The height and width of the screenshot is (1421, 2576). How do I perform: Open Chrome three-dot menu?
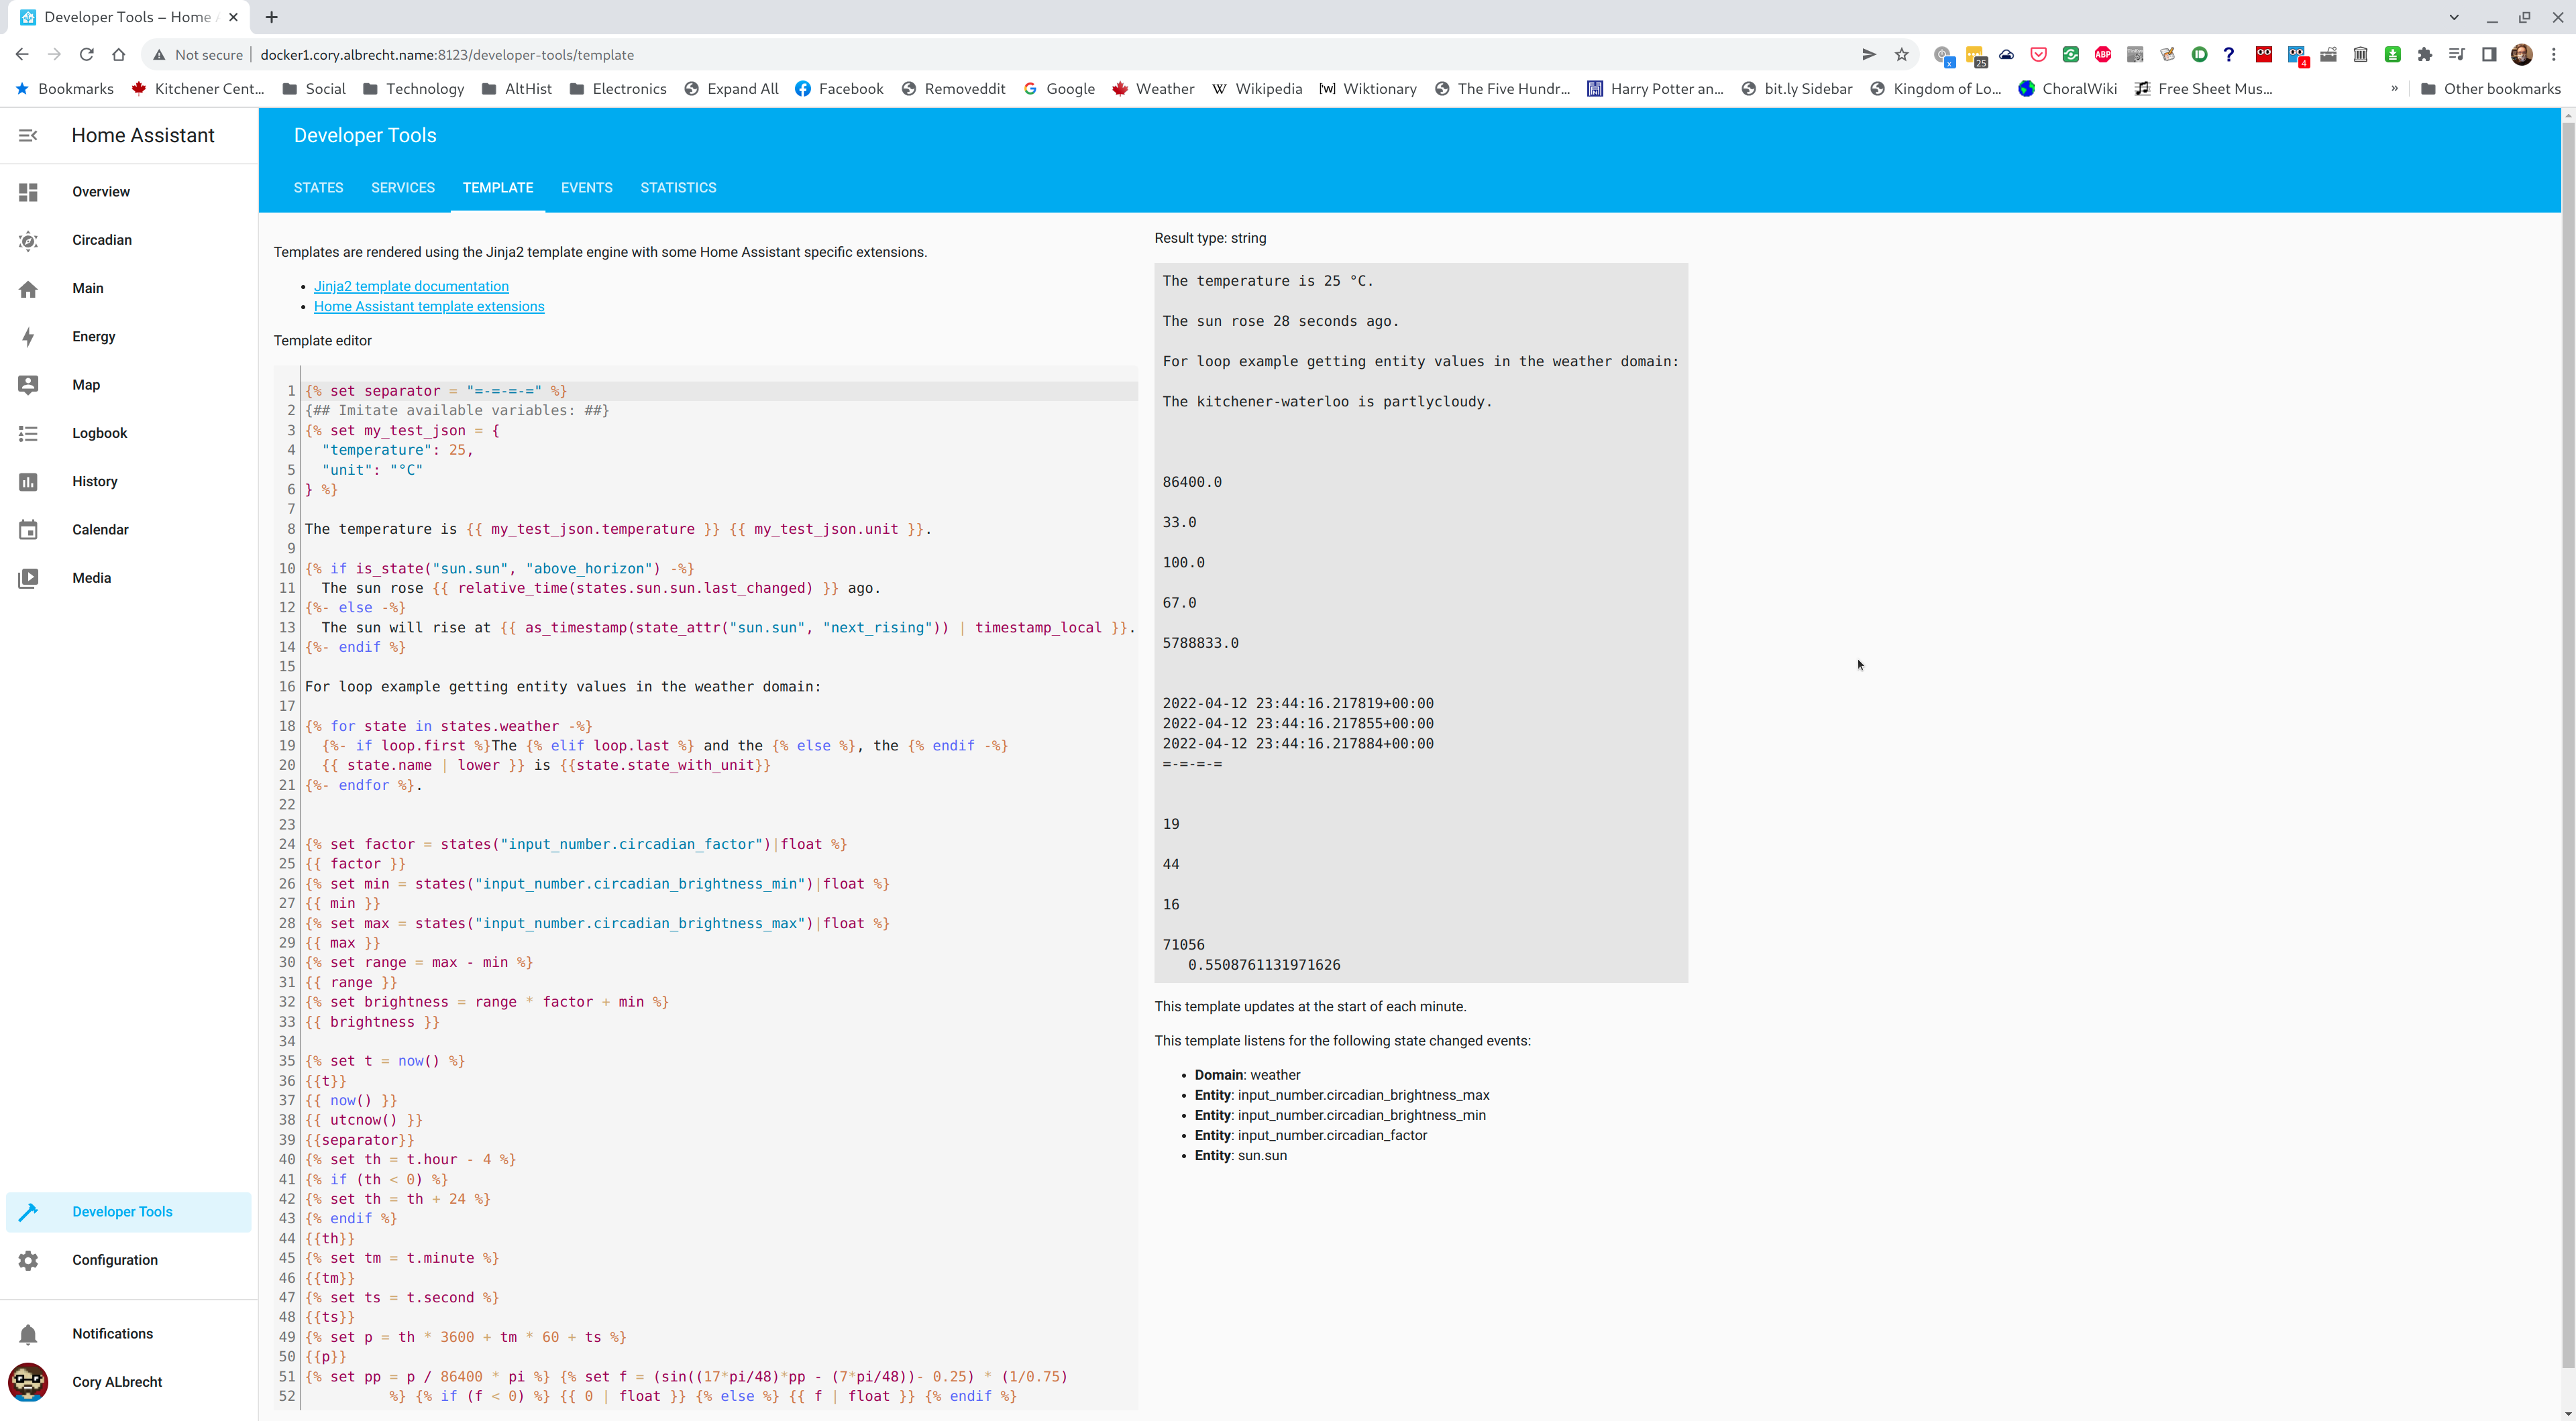coord(2553,55)
